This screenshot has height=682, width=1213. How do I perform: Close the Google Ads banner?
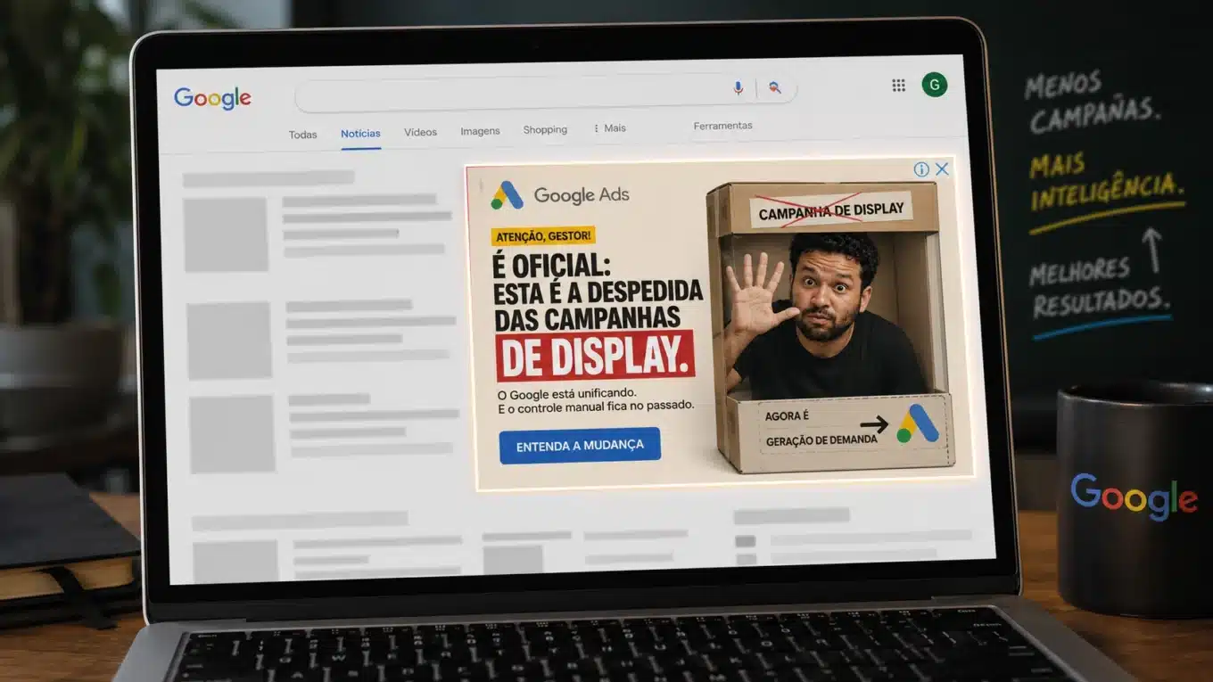942,168
